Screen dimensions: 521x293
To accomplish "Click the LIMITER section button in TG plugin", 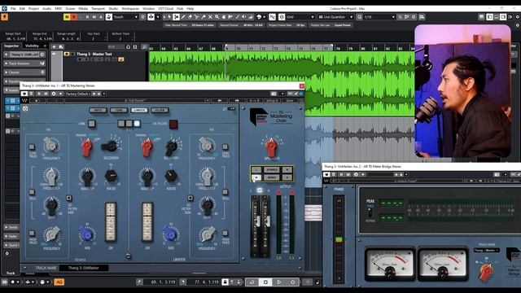I will tap(139, 110).
